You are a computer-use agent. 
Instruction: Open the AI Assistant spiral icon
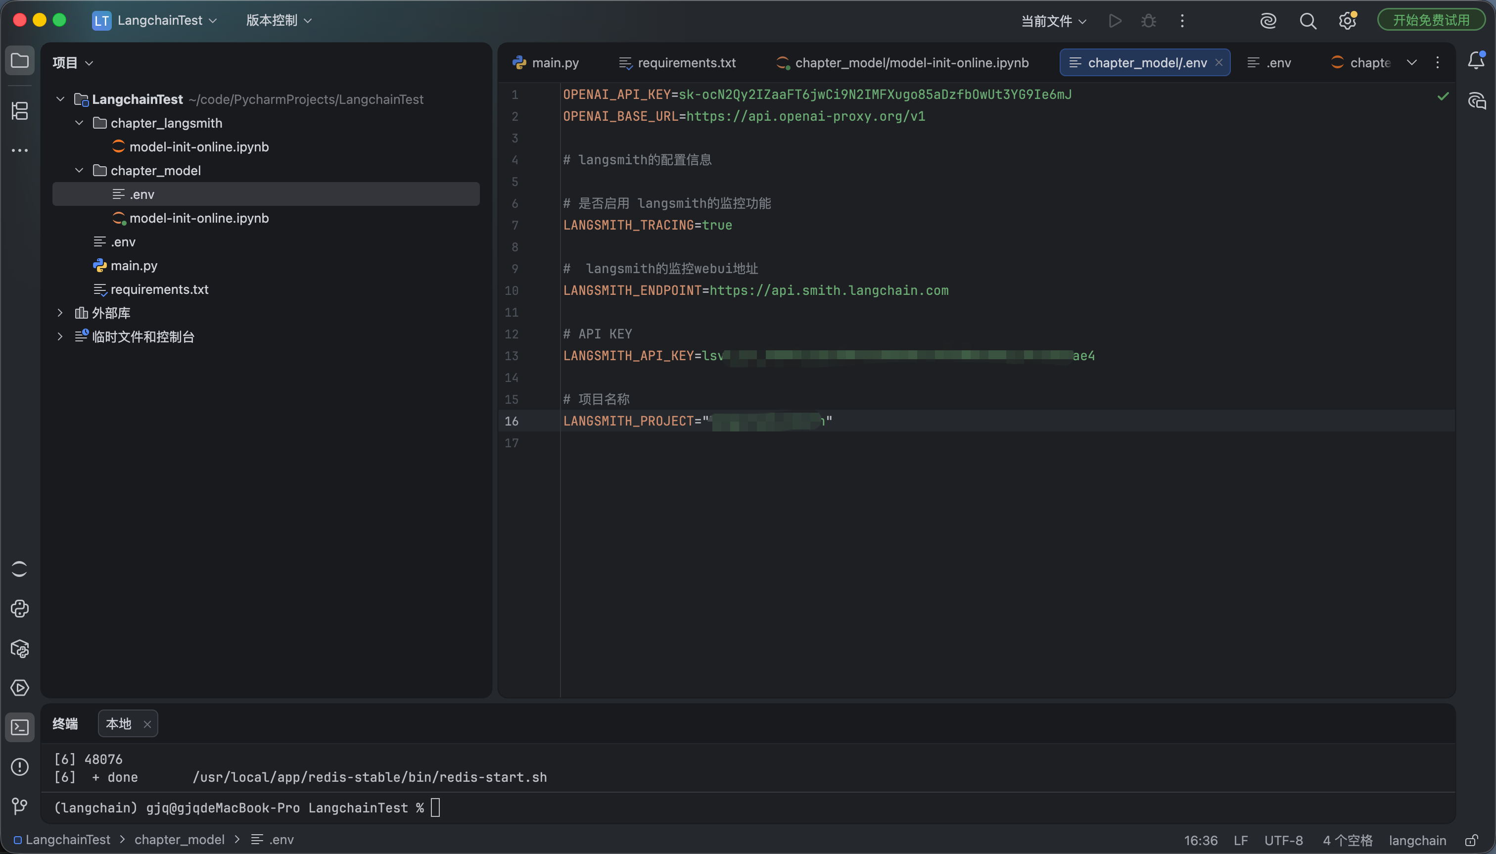1268,21
